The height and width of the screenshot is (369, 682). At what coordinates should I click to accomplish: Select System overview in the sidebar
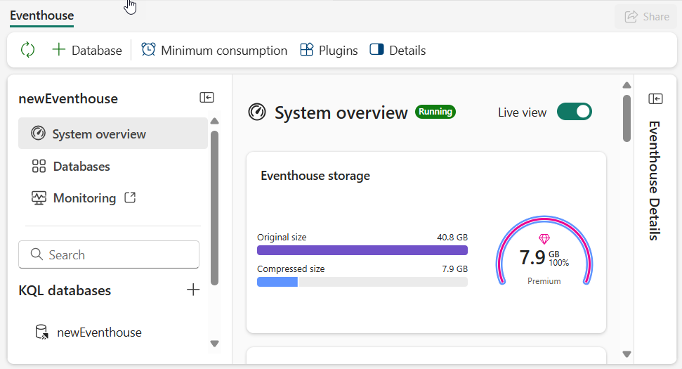(99, 134)
